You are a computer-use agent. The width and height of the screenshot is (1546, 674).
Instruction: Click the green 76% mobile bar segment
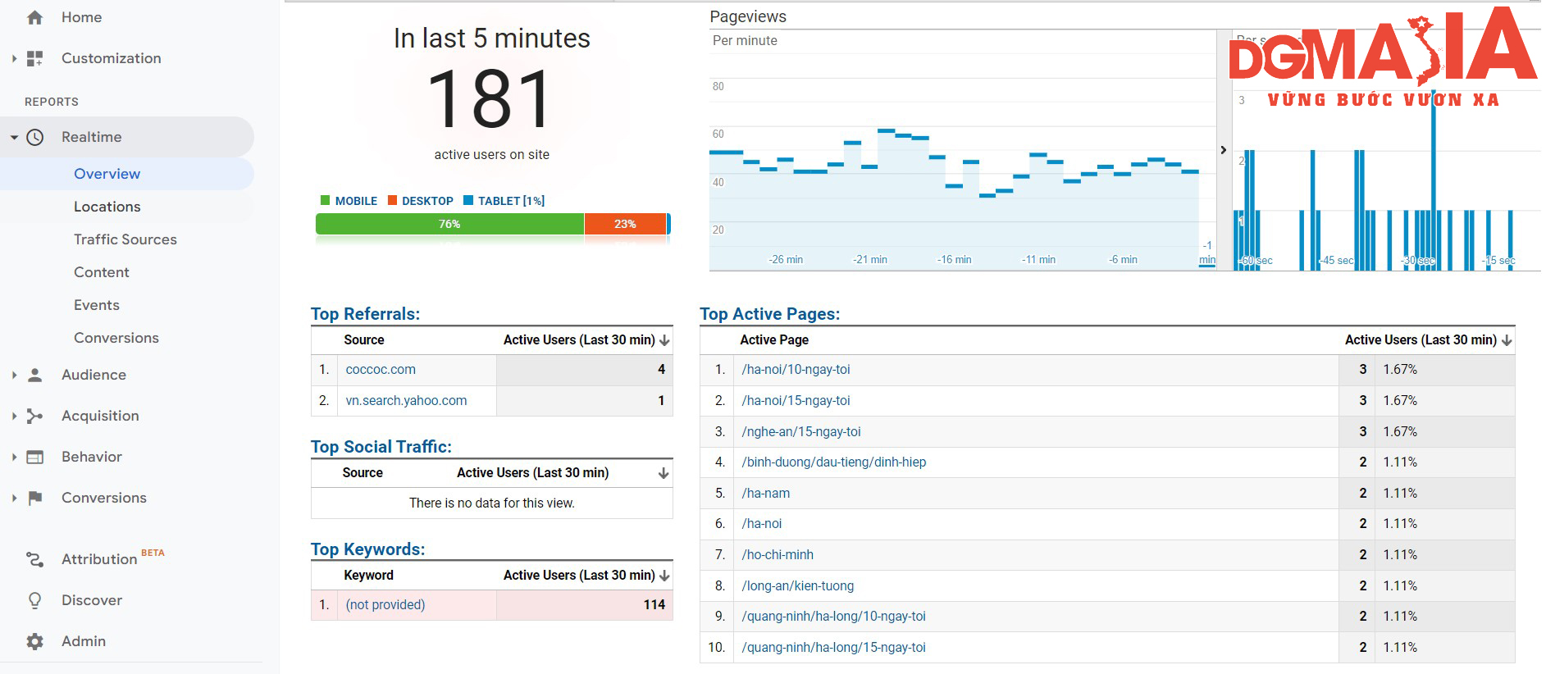click(449, 224)
